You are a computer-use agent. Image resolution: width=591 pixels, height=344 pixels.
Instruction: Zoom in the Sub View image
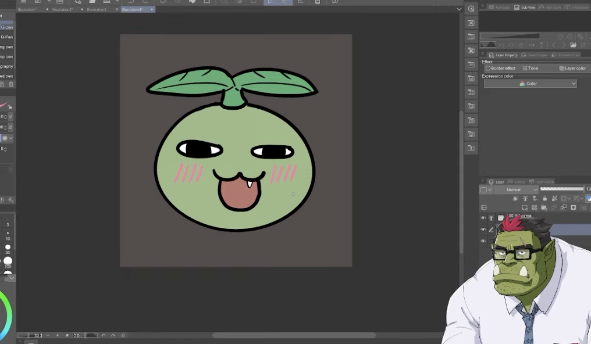point(570,37)
